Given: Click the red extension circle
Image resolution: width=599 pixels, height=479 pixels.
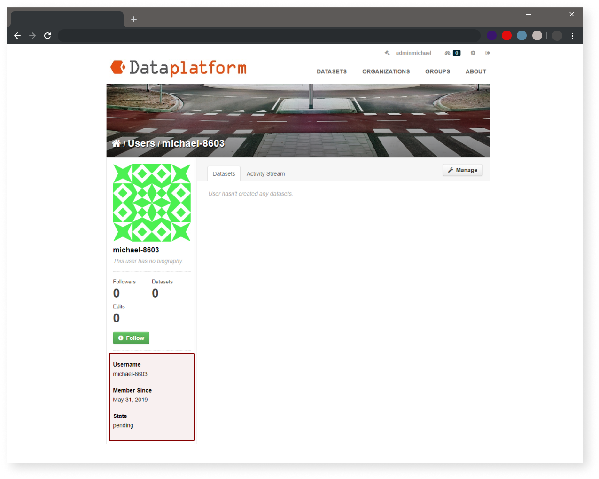Looking at the screenshot, I should click(x=506, y=36).
